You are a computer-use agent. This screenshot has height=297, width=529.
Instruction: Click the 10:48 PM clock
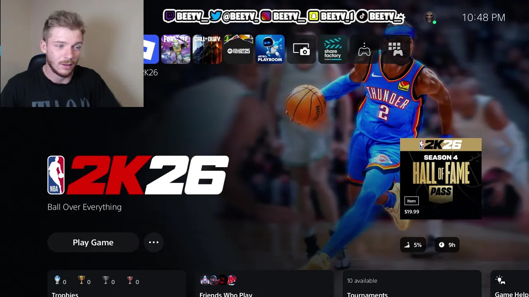tap(484, 17)
